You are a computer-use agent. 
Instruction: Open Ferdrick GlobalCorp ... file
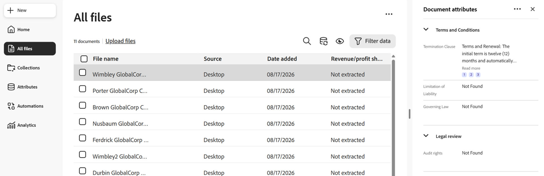[x=120, y=140]
